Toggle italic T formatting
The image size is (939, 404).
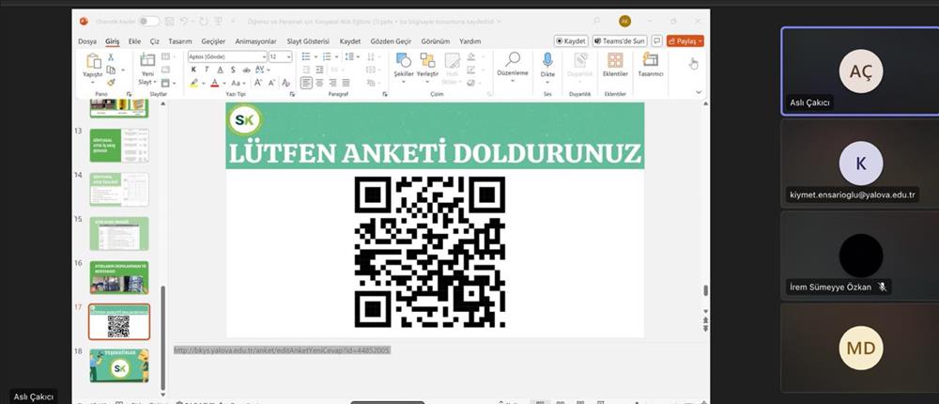[207, 70]
